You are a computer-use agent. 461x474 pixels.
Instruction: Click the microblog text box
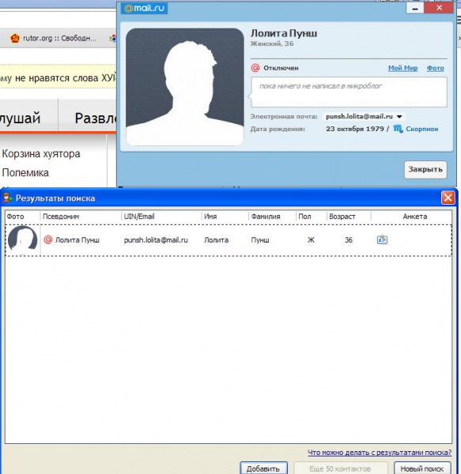tap(349, 92)
